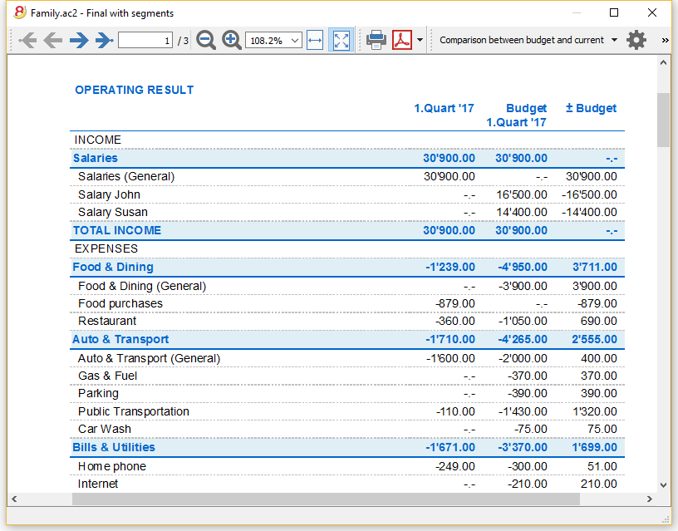Select Car Wash row
This screenshot has width=678, height=531.
click(x=347, y=429)
